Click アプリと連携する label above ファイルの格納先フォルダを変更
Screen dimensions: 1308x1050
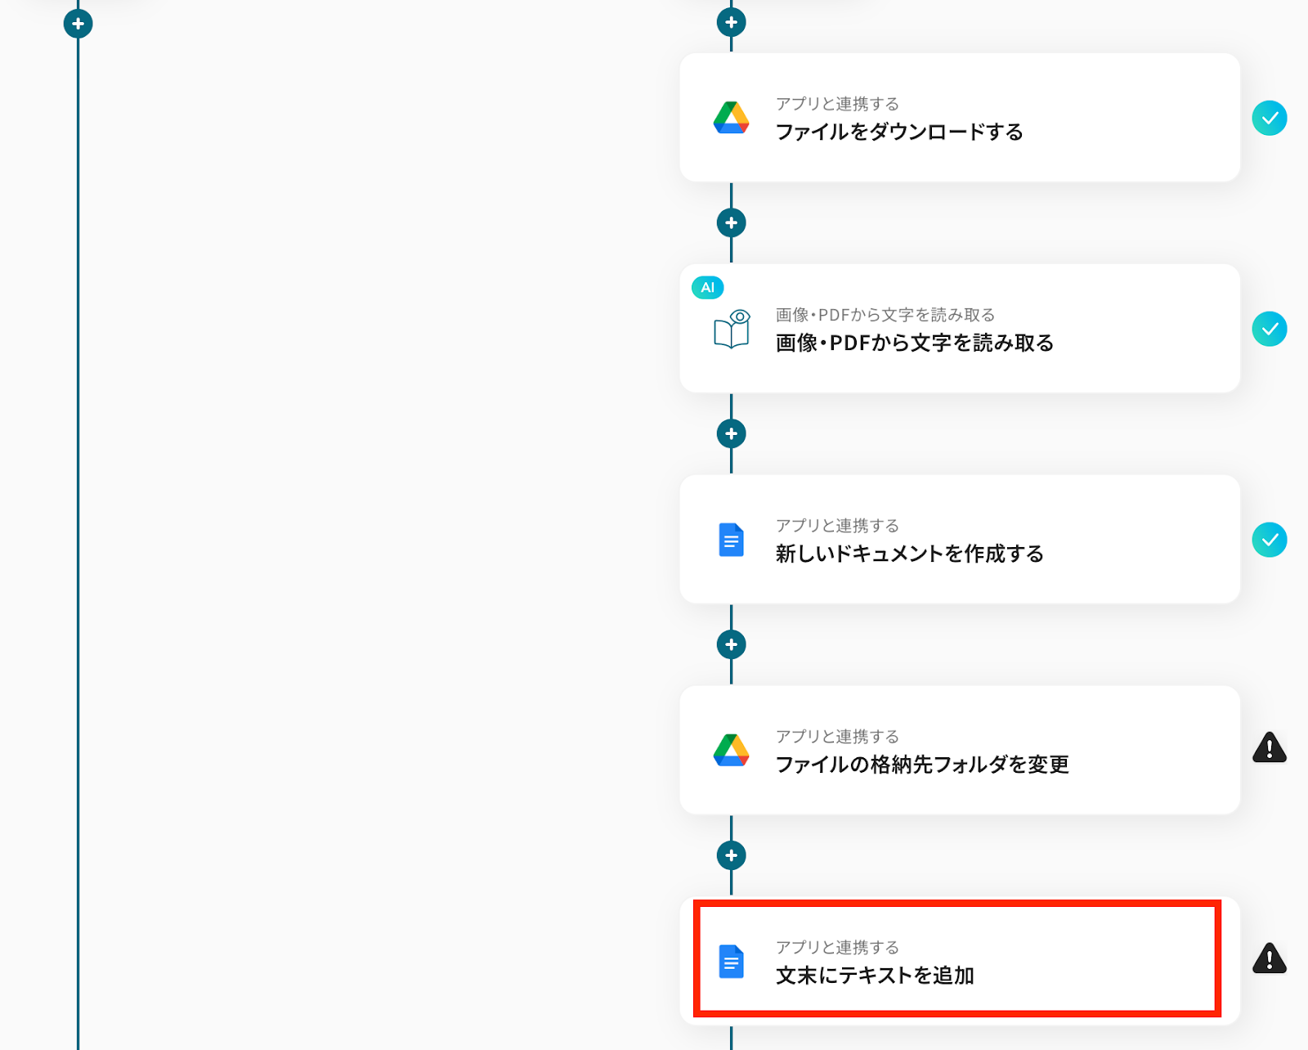pyautogui.click(x=837, y=737)
